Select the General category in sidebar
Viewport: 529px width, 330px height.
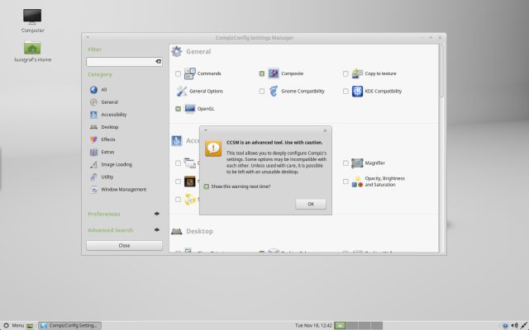[x=110, y=102]
